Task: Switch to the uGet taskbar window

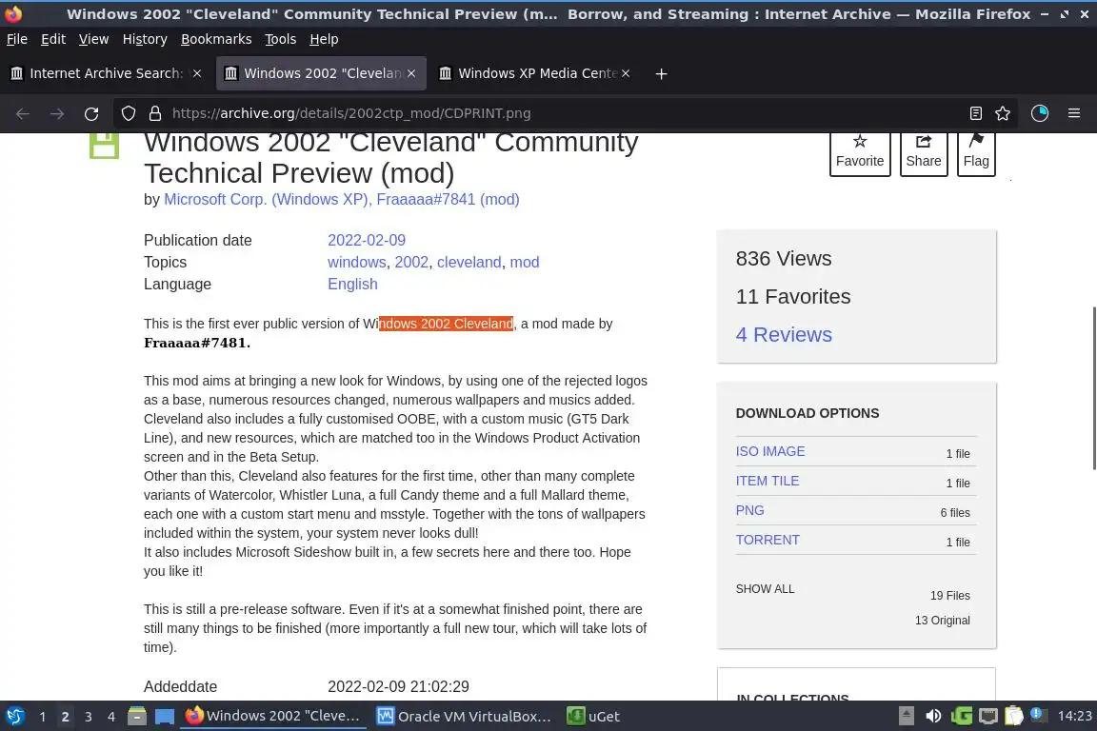Action: tap(593, 717)
